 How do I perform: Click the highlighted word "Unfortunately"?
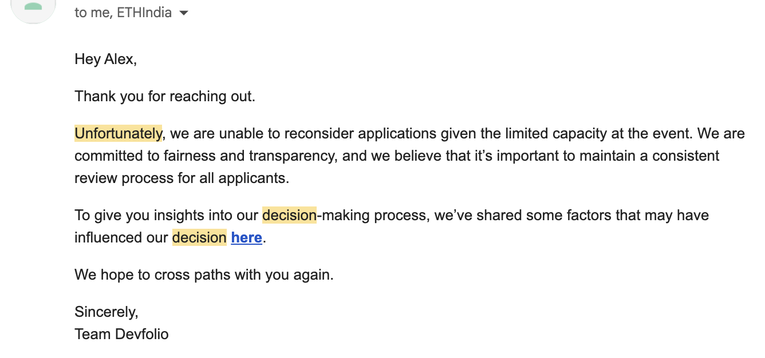[x=118, y=134]
